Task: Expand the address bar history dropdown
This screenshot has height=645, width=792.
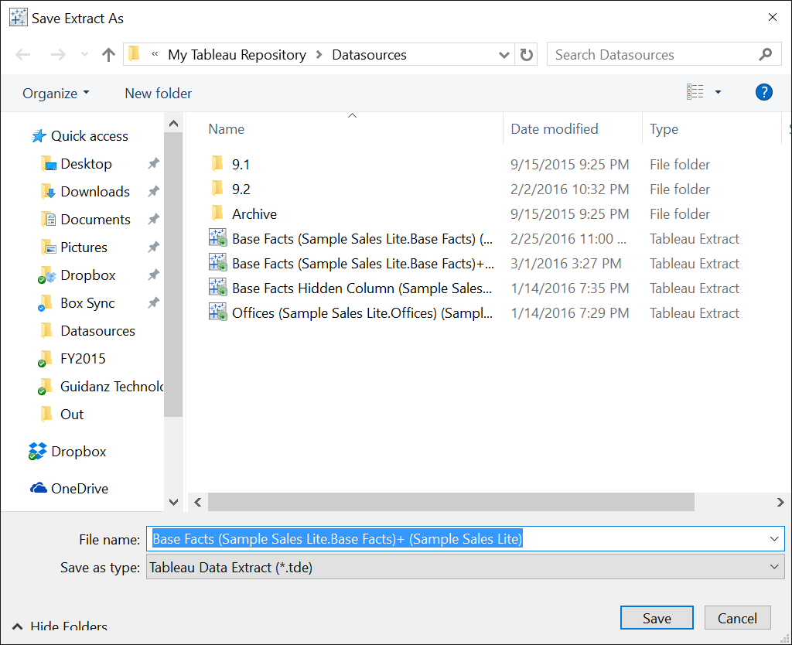Action: pos(504,55)
